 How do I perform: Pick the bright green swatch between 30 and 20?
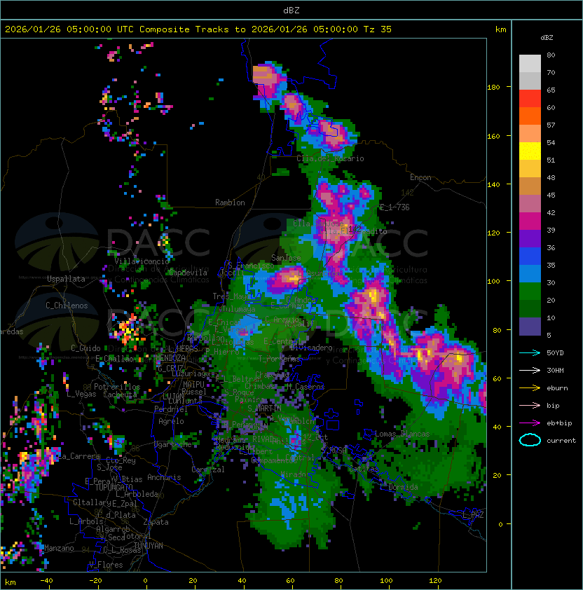[530, 291]
